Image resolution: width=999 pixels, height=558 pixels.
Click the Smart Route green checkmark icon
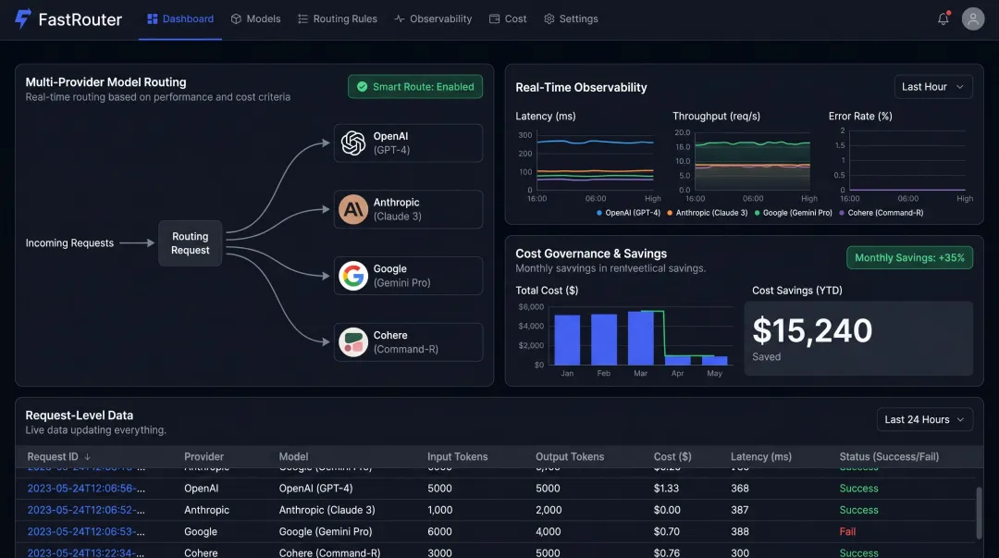[362, 87]
